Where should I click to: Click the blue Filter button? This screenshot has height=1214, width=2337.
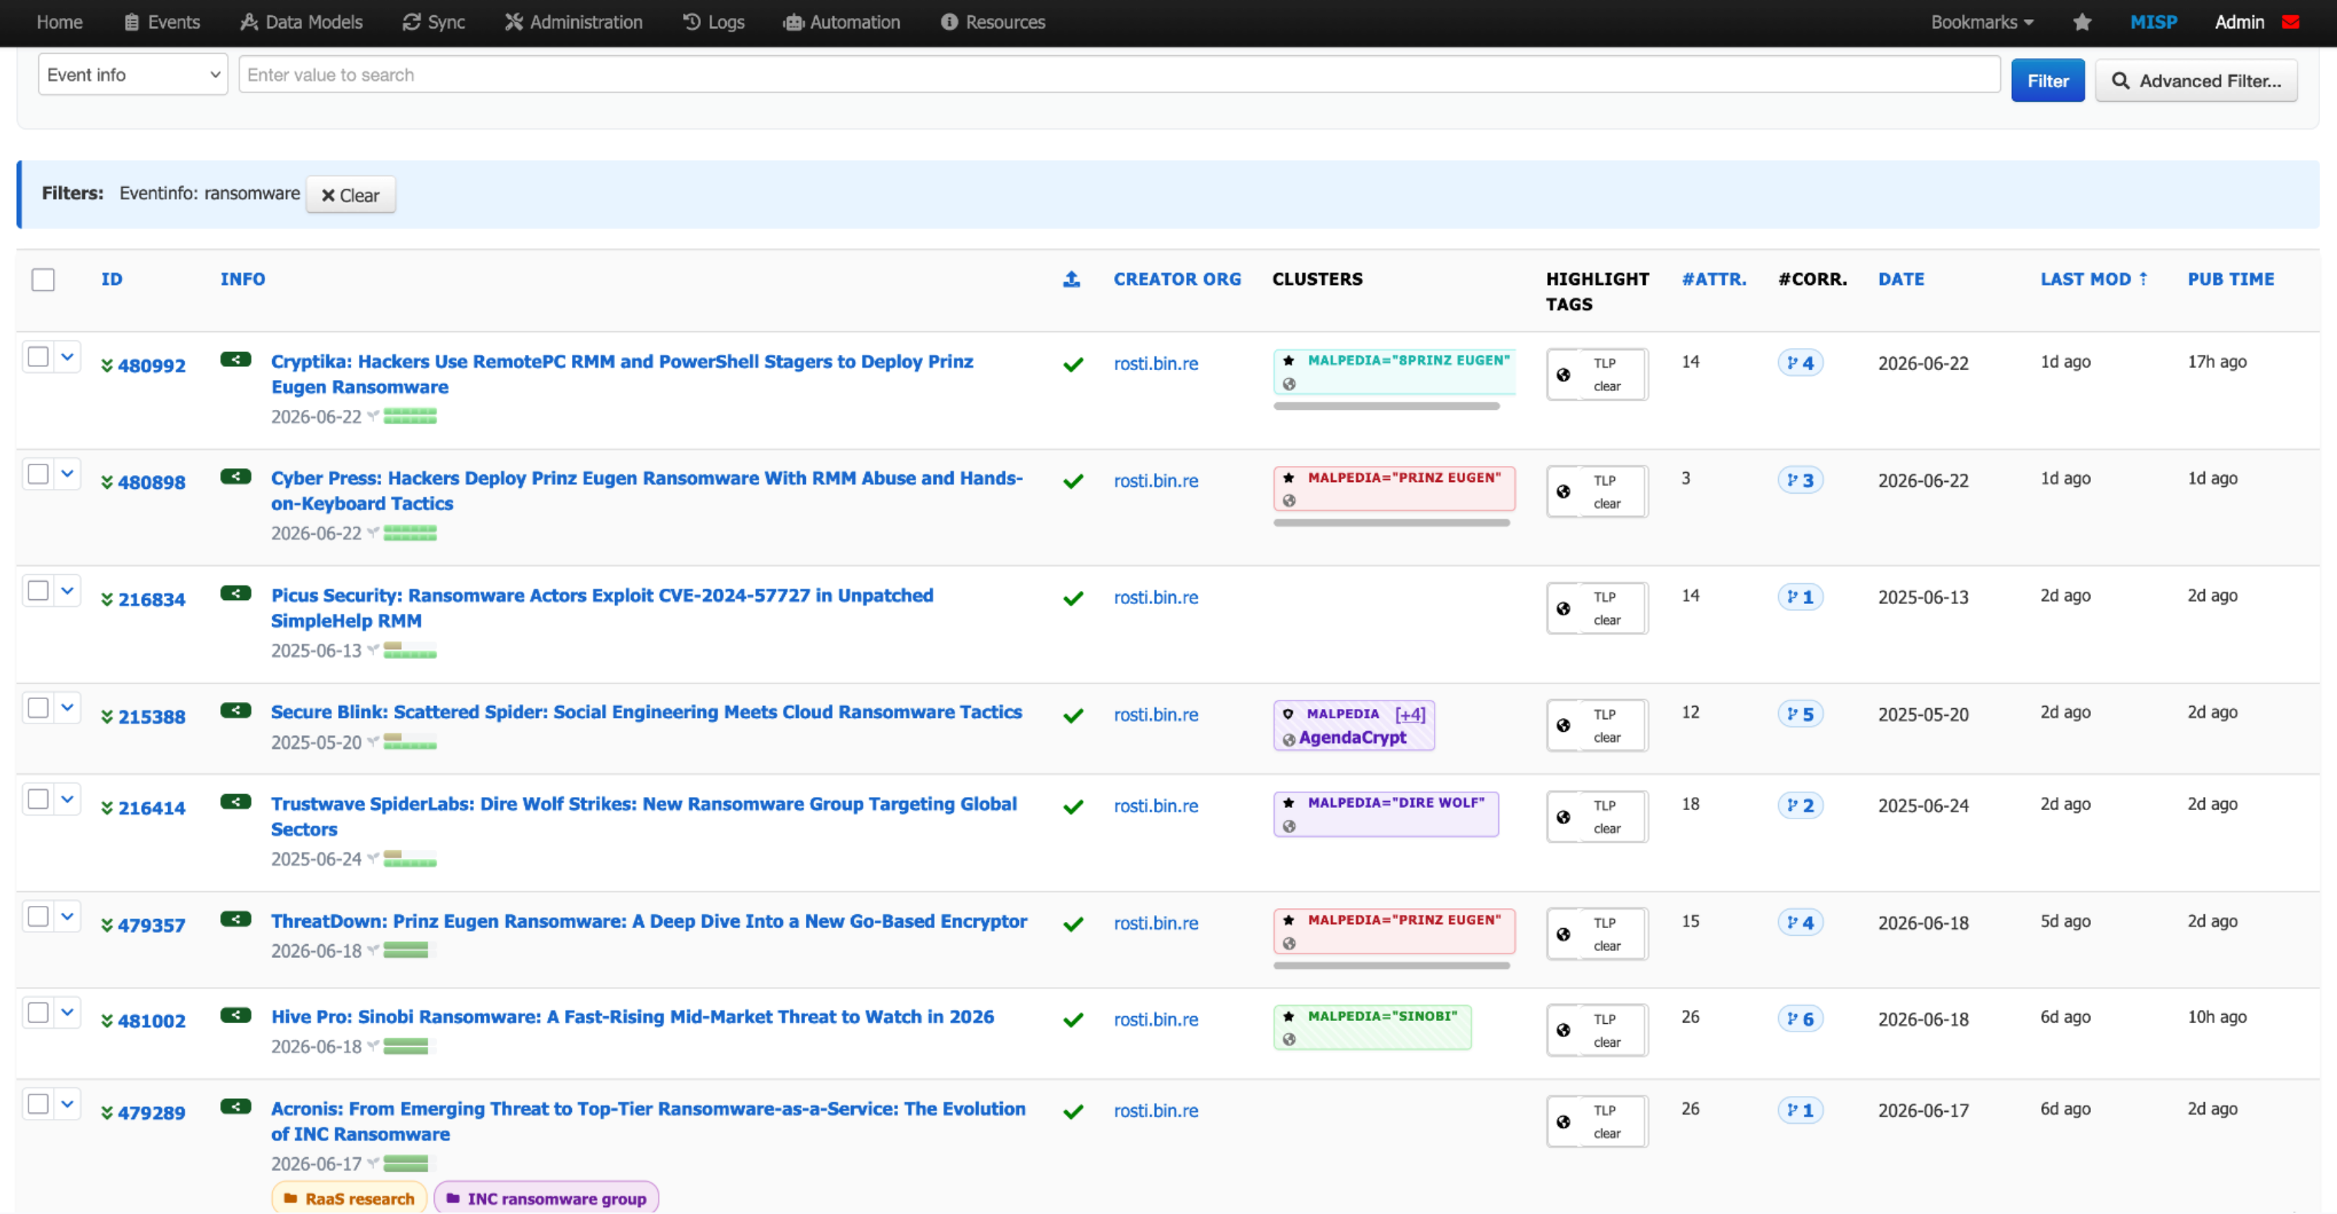(x=2048, y=80)
